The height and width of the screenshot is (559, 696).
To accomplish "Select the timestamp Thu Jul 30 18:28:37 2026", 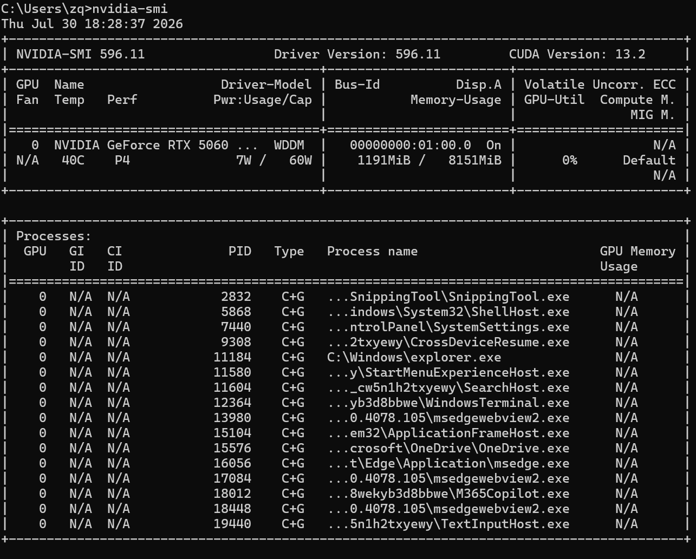I will tap(92, 24).
